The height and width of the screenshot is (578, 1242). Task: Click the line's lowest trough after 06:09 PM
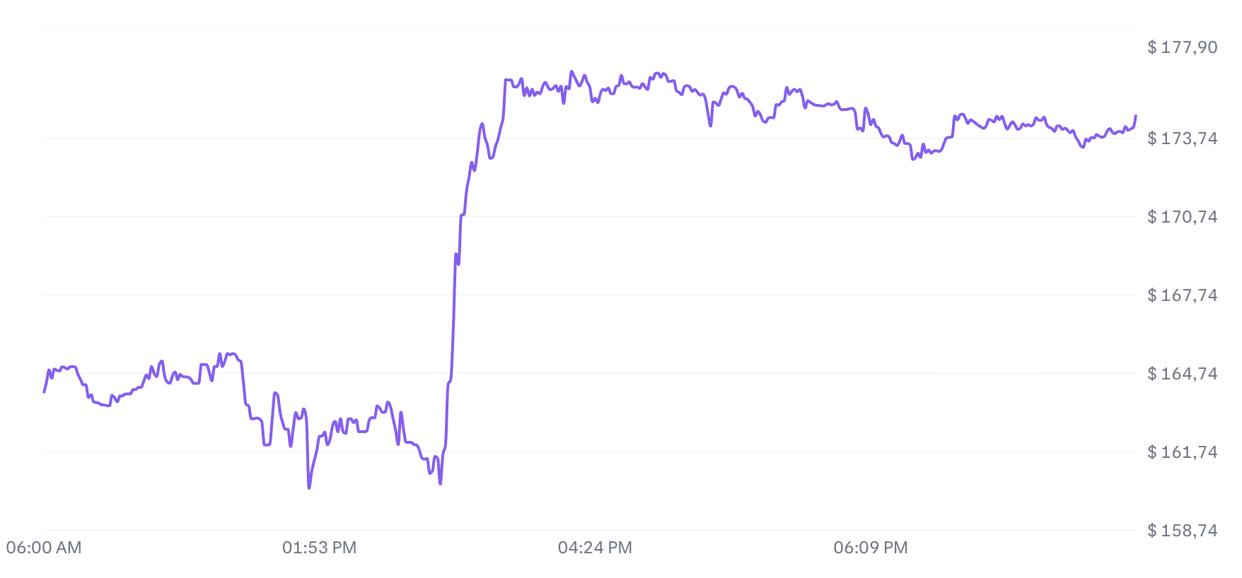[x=913, y=159]
